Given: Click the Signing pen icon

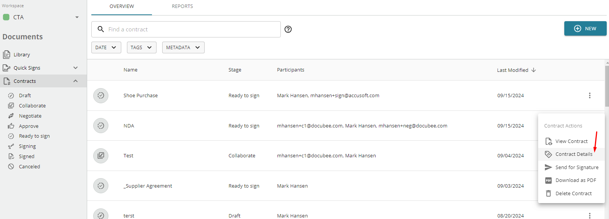Looking at the screenshot, I should click(11, 146).
